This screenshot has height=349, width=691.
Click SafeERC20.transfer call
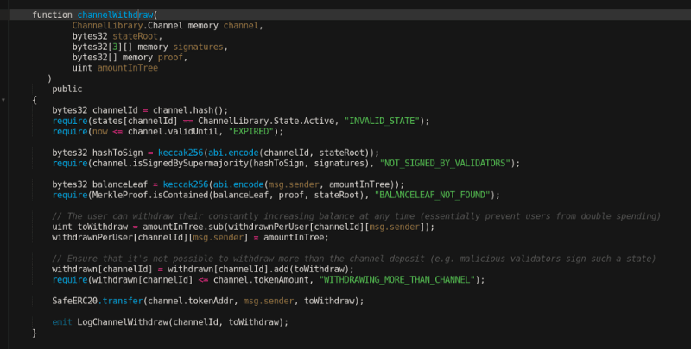[98, 301]
